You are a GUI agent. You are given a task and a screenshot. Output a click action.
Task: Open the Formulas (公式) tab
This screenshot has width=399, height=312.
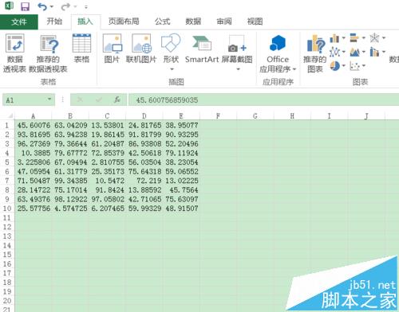(x=163, y=21)
